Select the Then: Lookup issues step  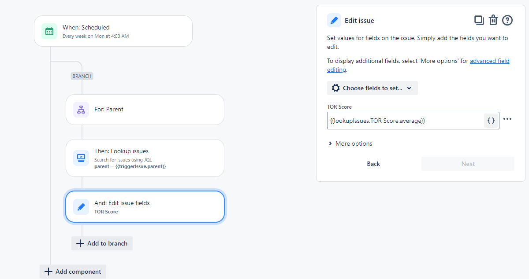point(145,158)
